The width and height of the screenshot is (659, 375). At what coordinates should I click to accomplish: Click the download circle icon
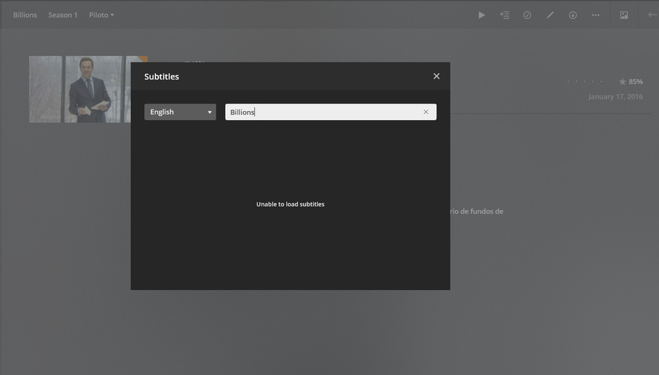[572, 15]
